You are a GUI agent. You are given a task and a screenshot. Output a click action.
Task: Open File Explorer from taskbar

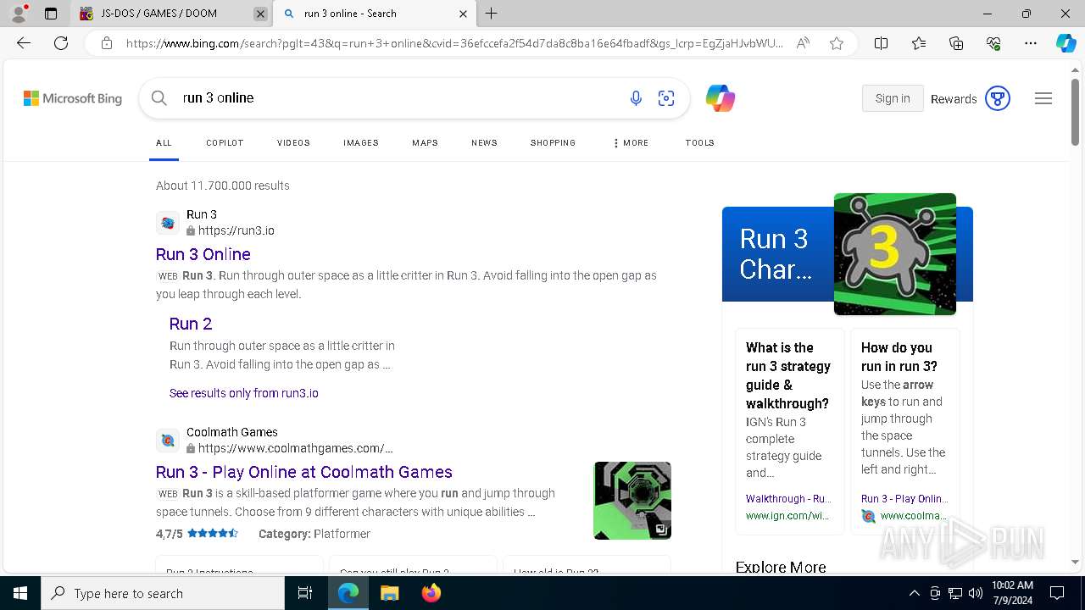(389, 593)
